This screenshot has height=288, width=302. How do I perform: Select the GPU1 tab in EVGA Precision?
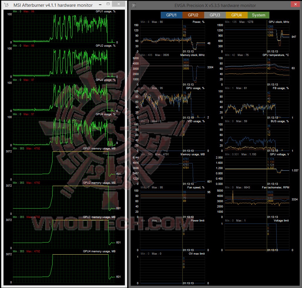[x=171, y=15]
